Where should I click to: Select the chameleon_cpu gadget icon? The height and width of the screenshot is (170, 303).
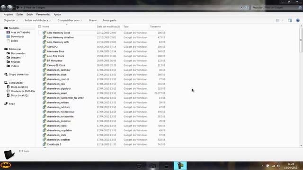click(45, 84)
